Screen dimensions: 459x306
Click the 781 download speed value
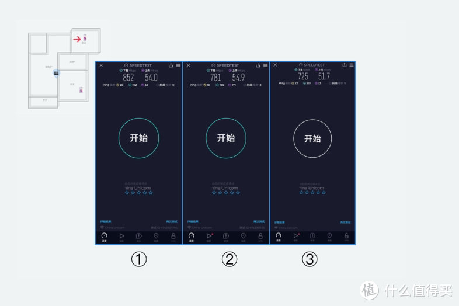pyautogui.click(x=215, y=78)
